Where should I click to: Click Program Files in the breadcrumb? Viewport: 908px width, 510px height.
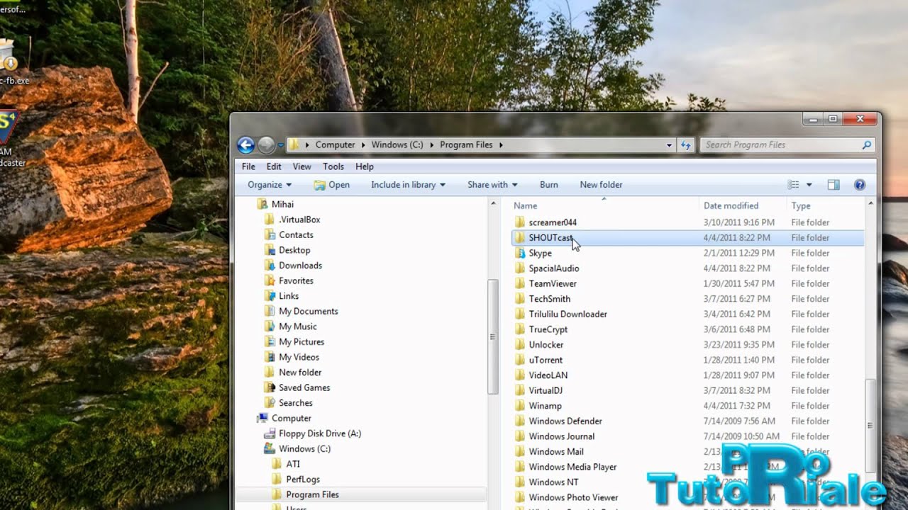click(466, 145)
